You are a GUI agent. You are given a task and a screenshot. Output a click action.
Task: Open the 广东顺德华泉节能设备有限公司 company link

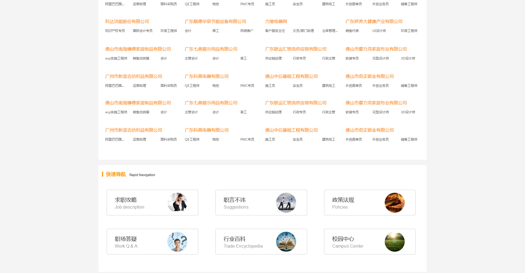point(215,22)
